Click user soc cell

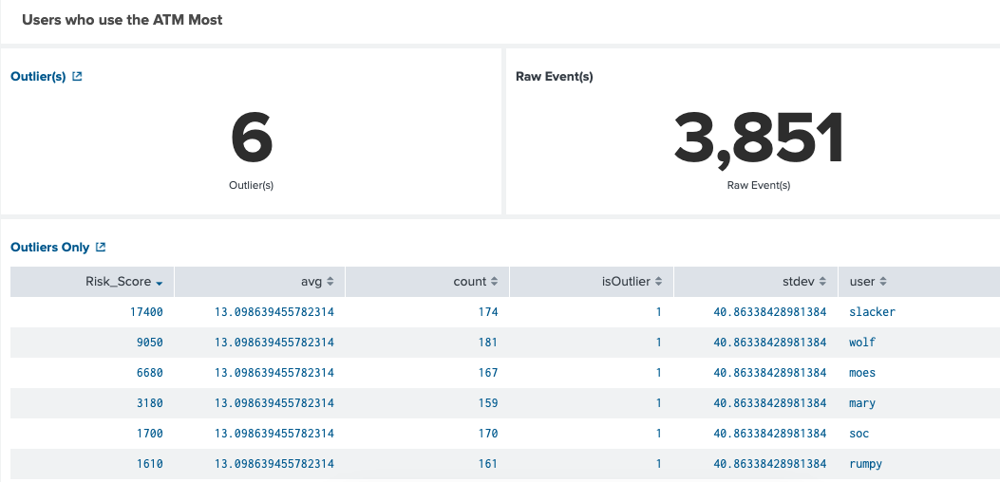[x=858, y=434]
